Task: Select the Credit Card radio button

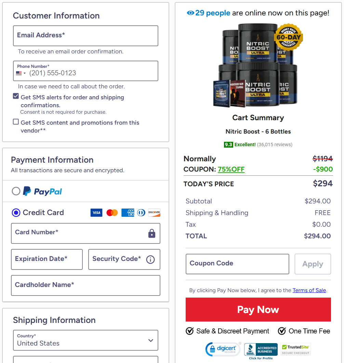Action: click(x=16, y=213)
